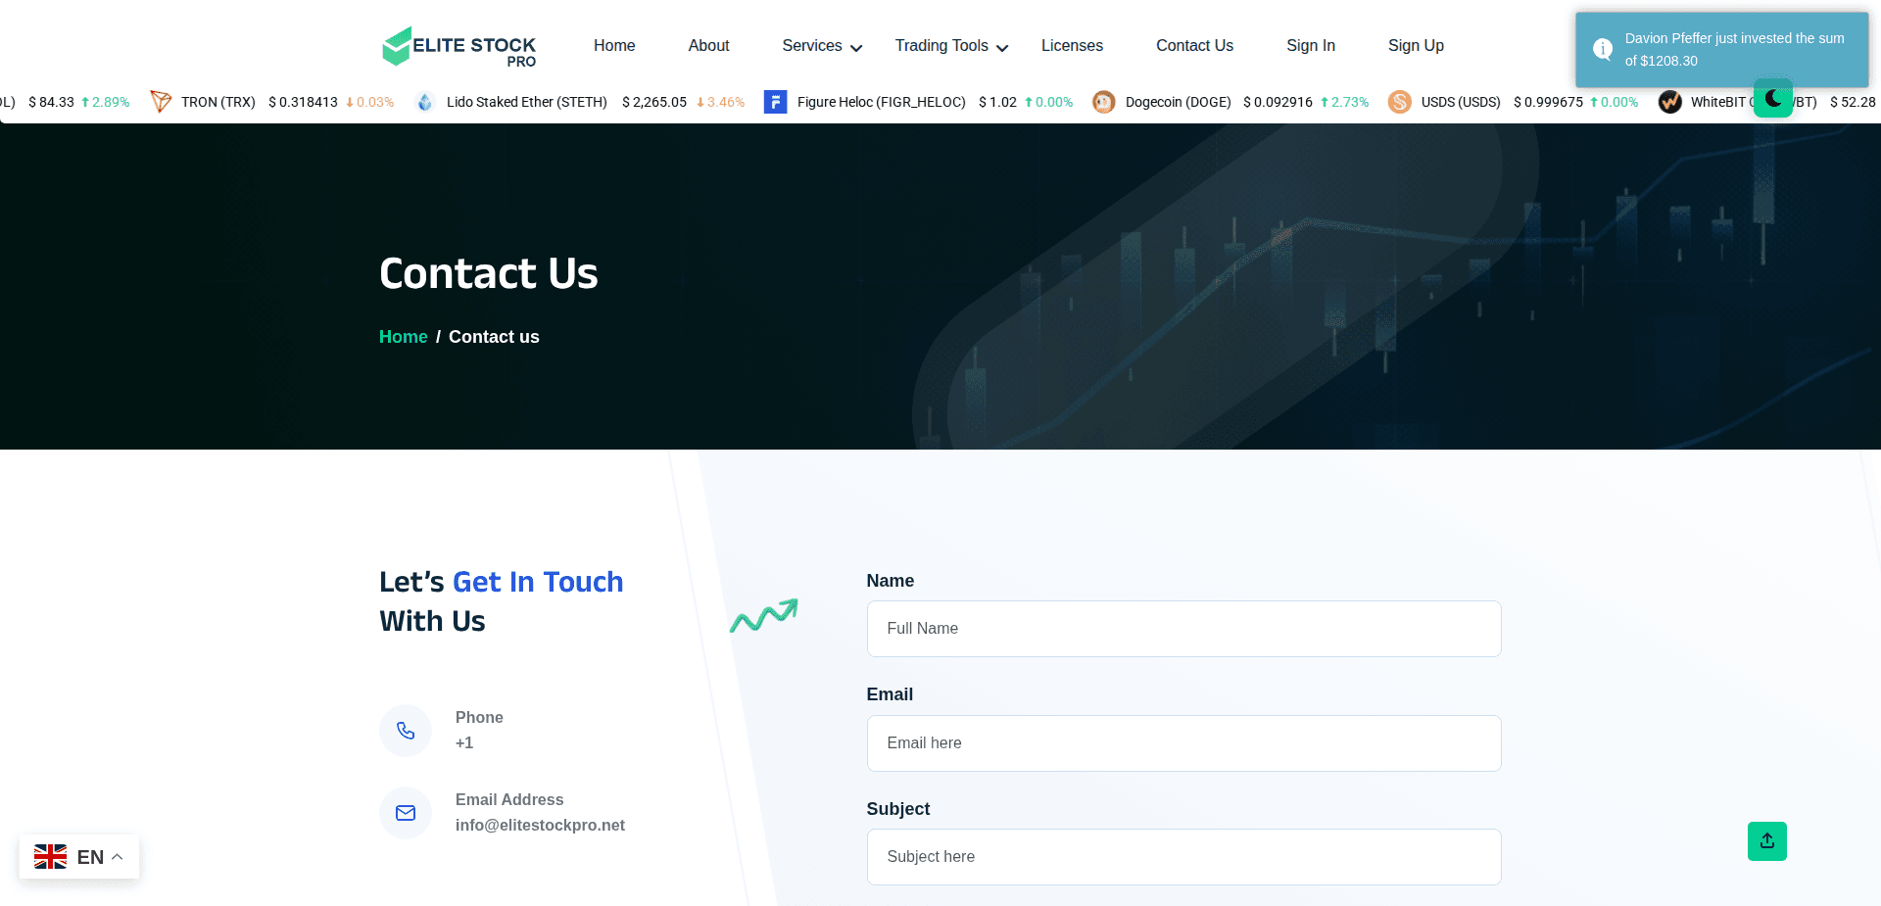Screen dimensions: 1881x906
Task: Click the phone icon in contact details
Action: click(405, 730)
